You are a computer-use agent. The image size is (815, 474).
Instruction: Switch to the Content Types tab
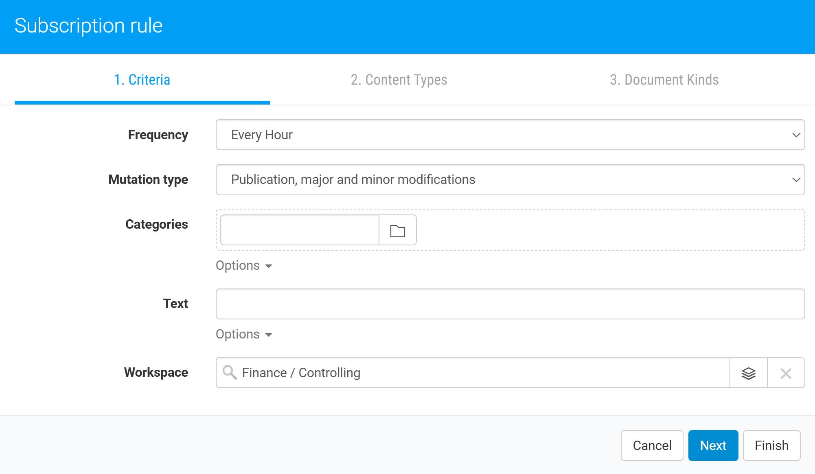pos(399,80)
